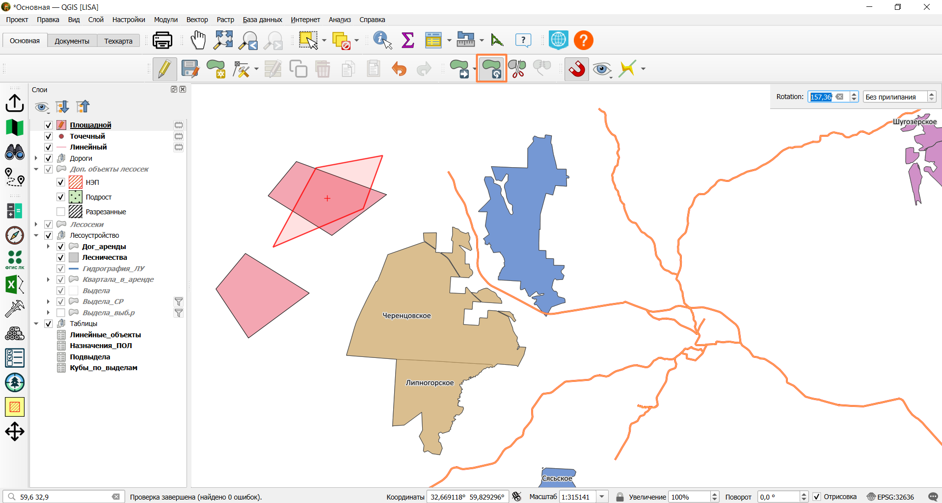Click the Excel export icon in sidebar
The height and width of the screenshot is (503, 942).
pos(15,284)
